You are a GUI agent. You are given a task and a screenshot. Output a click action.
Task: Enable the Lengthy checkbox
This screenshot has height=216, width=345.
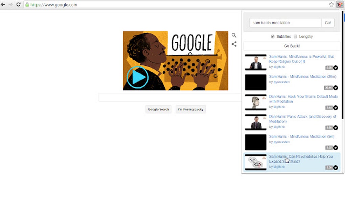click(296, 37)
